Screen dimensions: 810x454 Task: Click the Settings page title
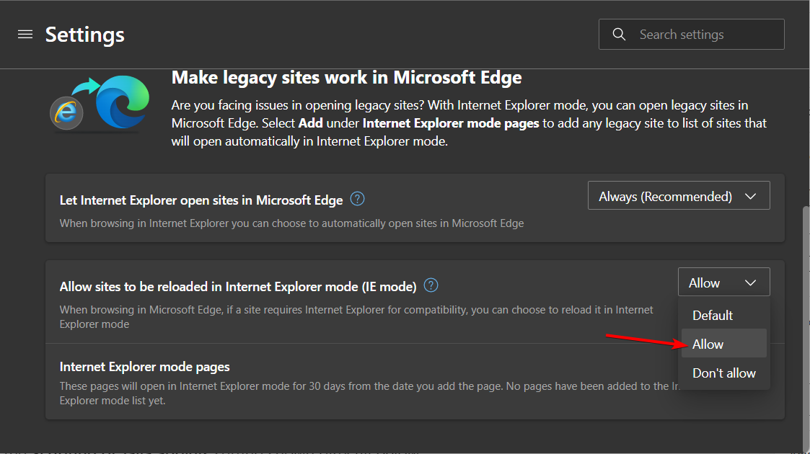click(84, 35)
